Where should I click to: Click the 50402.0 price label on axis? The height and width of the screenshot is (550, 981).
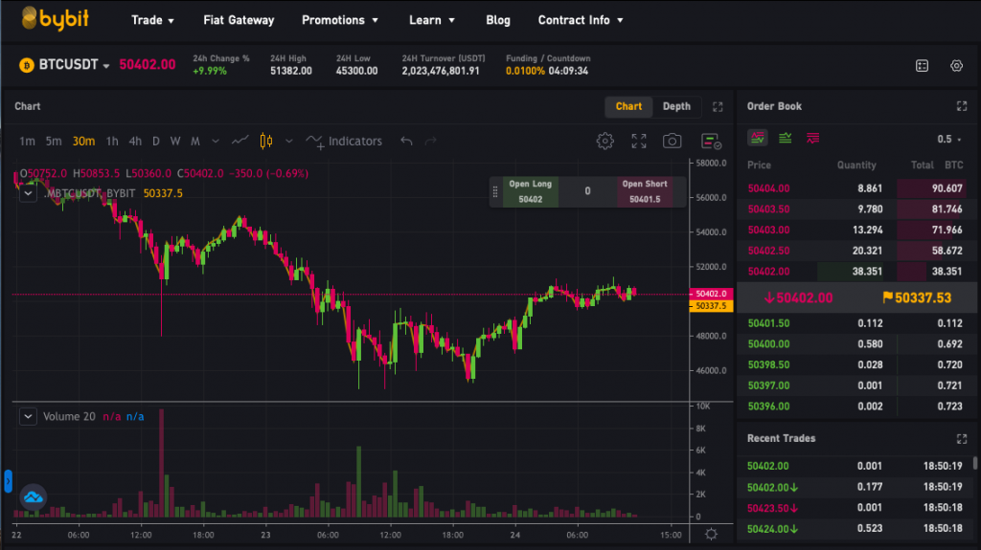click(x=711, y=294)
